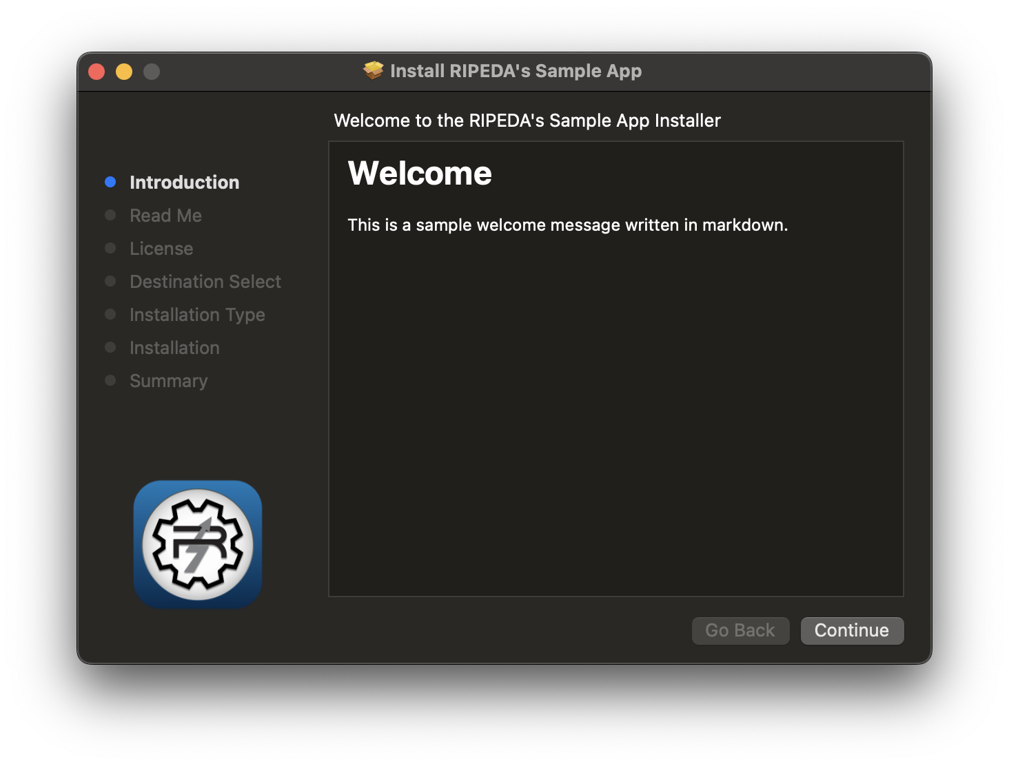
Task: Select the Read Me step
Action: point(165,215)
